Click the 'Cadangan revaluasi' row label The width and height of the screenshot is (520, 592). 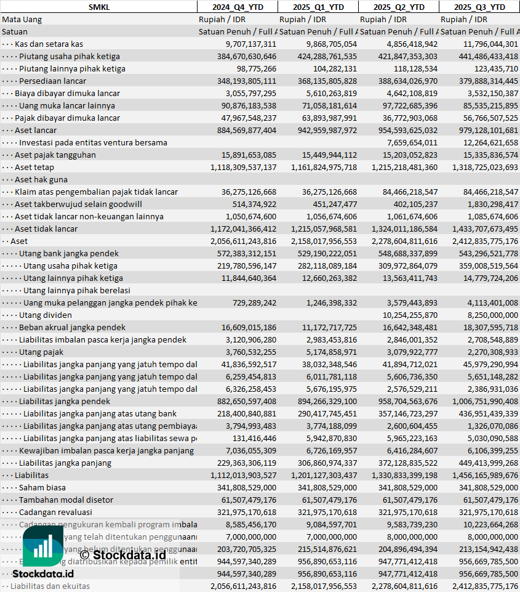[x=55, y=513]
